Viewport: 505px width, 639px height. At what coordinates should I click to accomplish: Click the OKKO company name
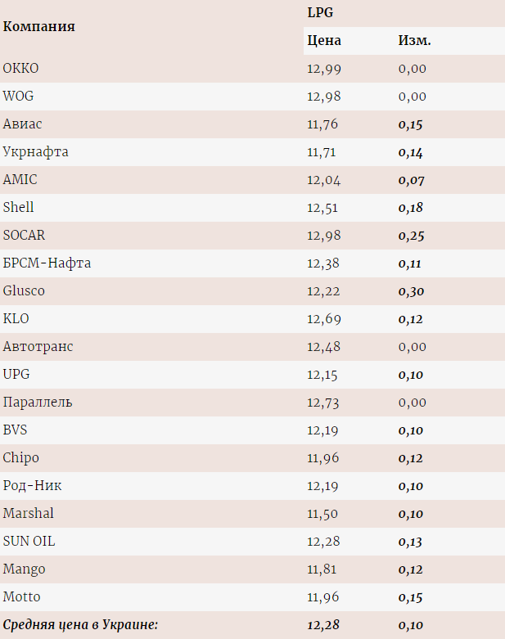coord(20,68)
